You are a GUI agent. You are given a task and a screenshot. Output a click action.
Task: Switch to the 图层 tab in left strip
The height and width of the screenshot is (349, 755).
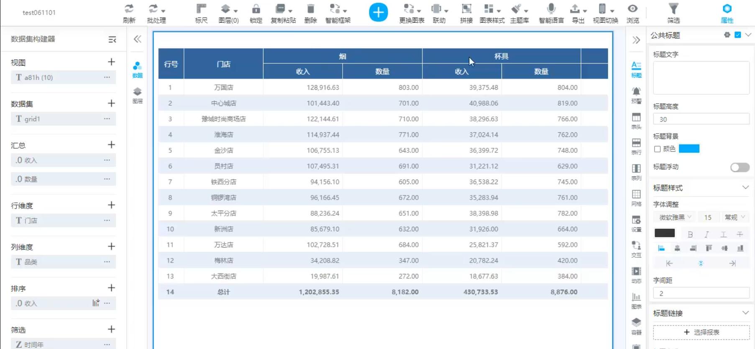[x=137, y=95]
